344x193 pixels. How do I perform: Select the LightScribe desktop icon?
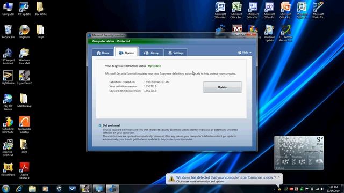[8, 77]
